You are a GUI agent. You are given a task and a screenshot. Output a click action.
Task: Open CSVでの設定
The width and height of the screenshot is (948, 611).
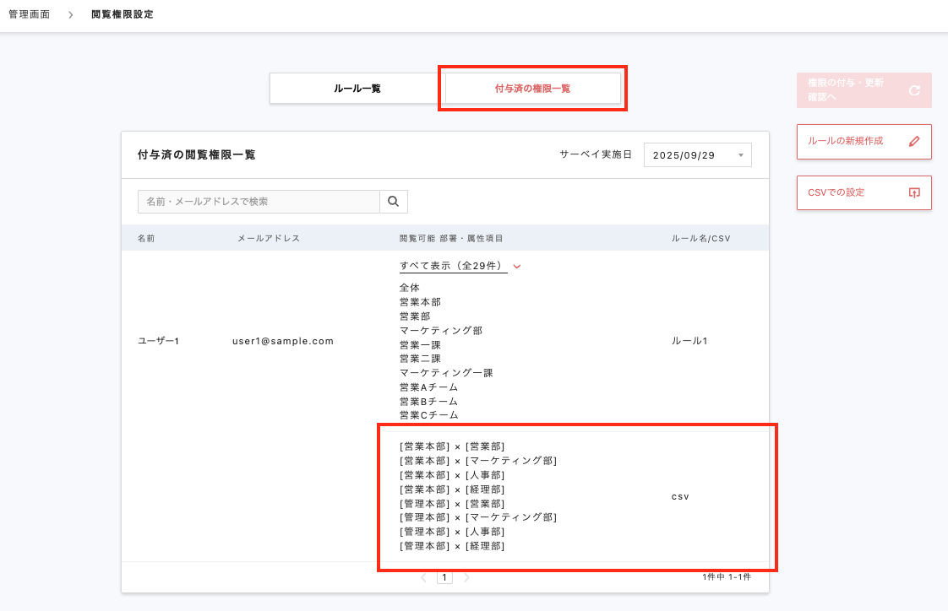point(856,192)
